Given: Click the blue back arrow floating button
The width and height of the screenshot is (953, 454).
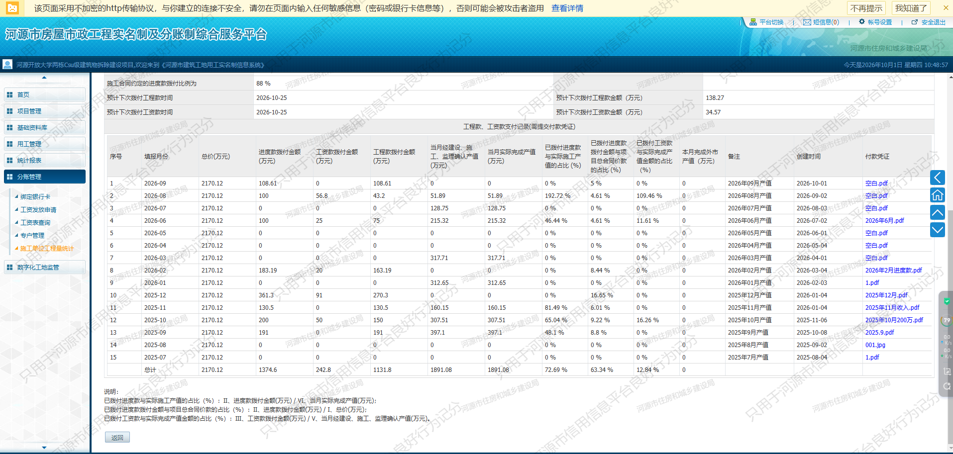Looking at the screenshot, I should (x=938, y=178).
